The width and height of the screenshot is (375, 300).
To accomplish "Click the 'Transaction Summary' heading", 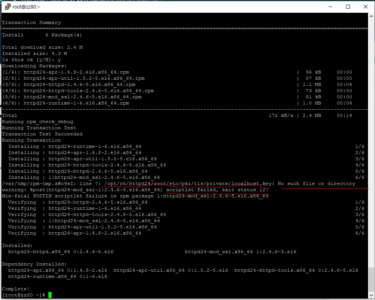I will coord(31,22).
